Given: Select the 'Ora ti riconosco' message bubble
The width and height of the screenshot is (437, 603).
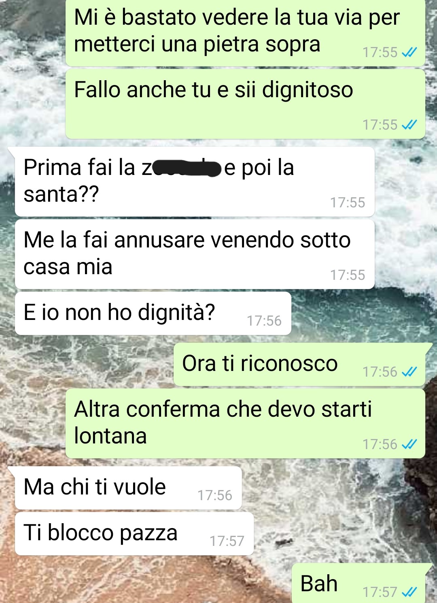Looking at the screenshot, I should point(299,364).
